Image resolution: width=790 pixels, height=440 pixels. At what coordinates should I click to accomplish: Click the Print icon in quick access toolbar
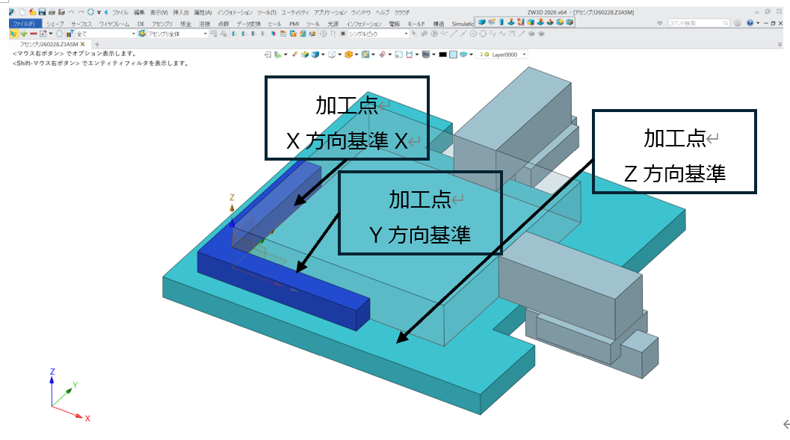(x=52, y=11)
